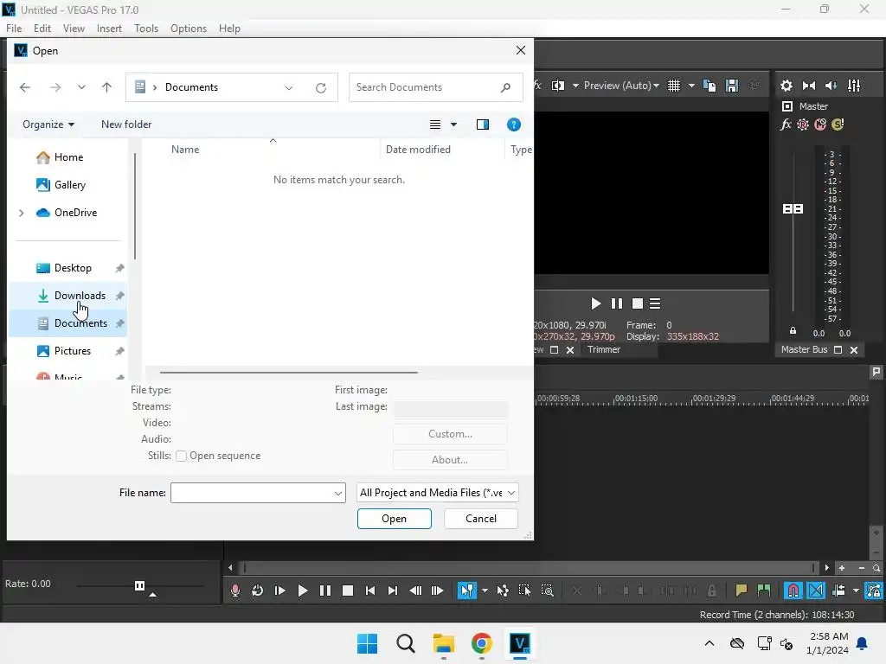Click New folder in dialog toolbar
This screenshot has width=886, height=664.
click(126, 124)
